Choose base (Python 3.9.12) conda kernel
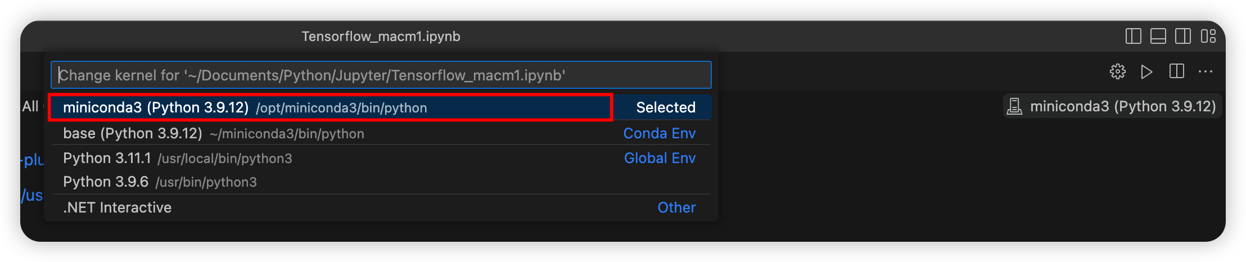The width and height of the screenshot is (1246, 262). [214, 134]
